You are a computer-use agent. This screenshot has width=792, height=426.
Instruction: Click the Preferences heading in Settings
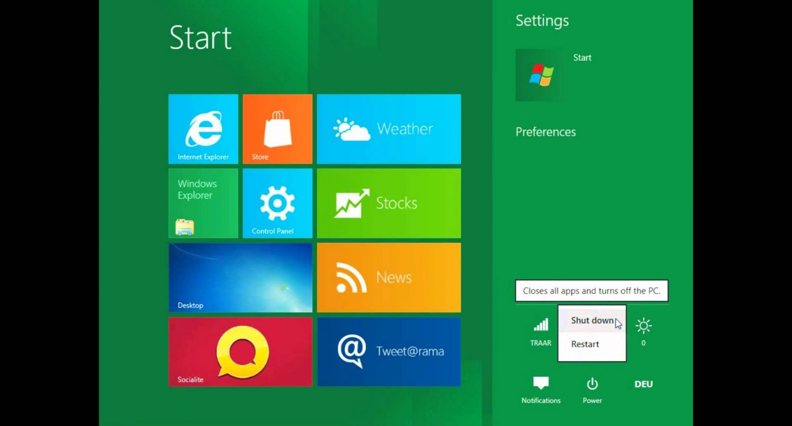(545, 132)
